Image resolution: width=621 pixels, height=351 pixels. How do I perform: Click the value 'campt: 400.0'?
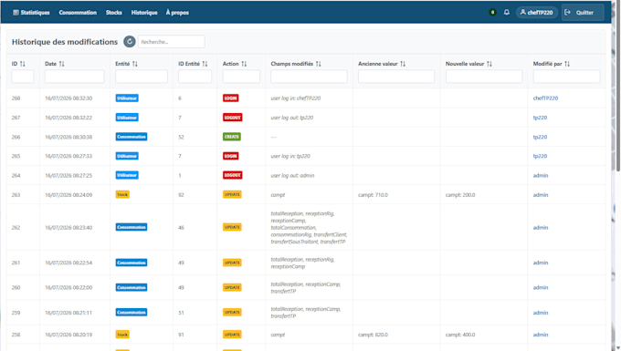click(460, 335)
